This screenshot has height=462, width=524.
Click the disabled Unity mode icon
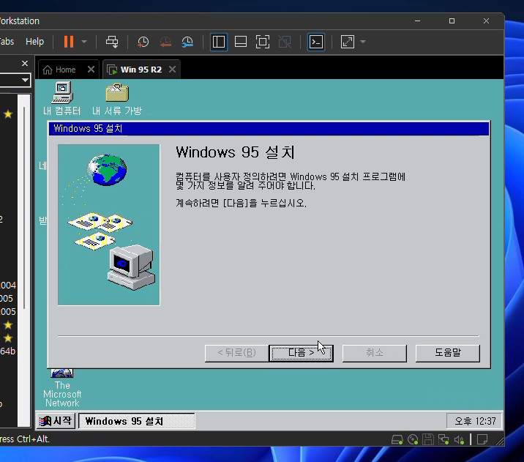[x=285, y=42]
